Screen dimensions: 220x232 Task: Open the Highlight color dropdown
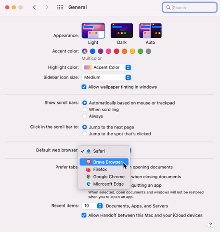(x=106, y=67)
